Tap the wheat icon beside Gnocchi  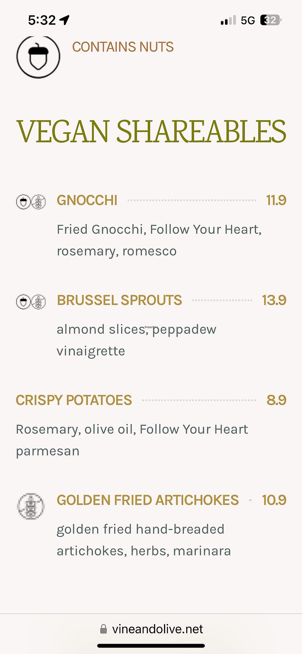(39, 202)
